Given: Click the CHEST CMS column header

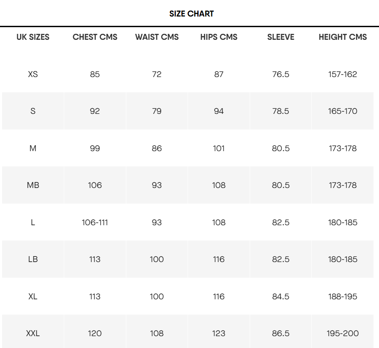Looking at the screenshot, I should 95,37.
